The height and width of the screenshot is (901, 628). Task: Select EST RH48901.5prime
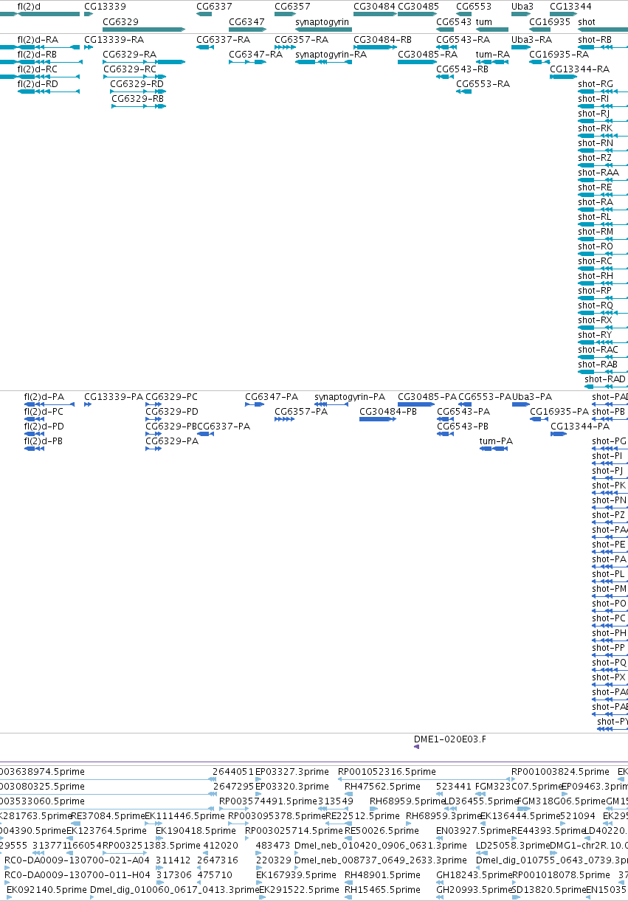coord(382,875)
